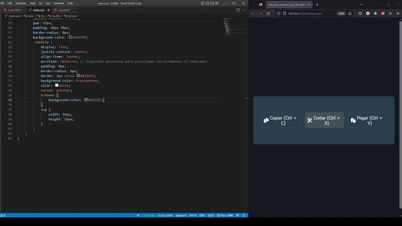Click the main.scss breadcrumb item
The width and height of the screenshot is (402, 226).
pos(13,16)
